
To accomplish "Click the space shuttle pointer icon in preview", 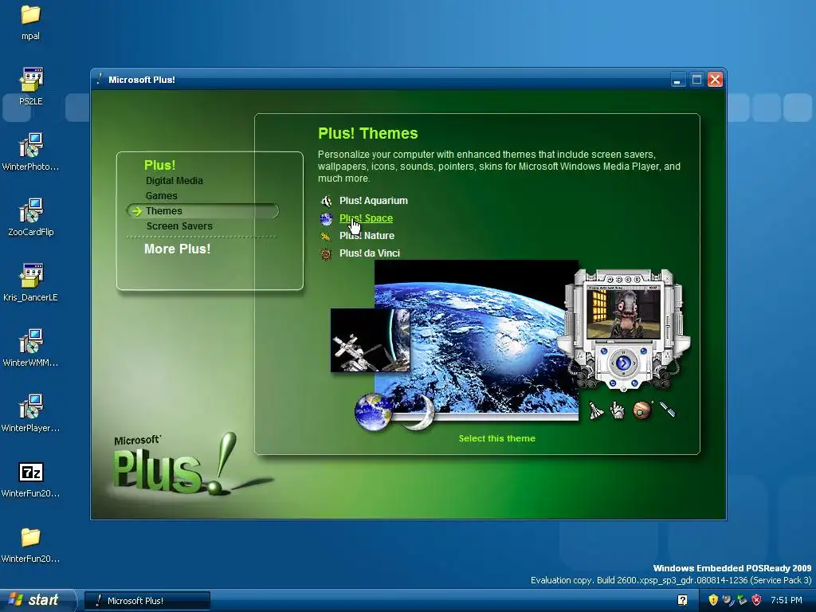I will click(595, 410).
